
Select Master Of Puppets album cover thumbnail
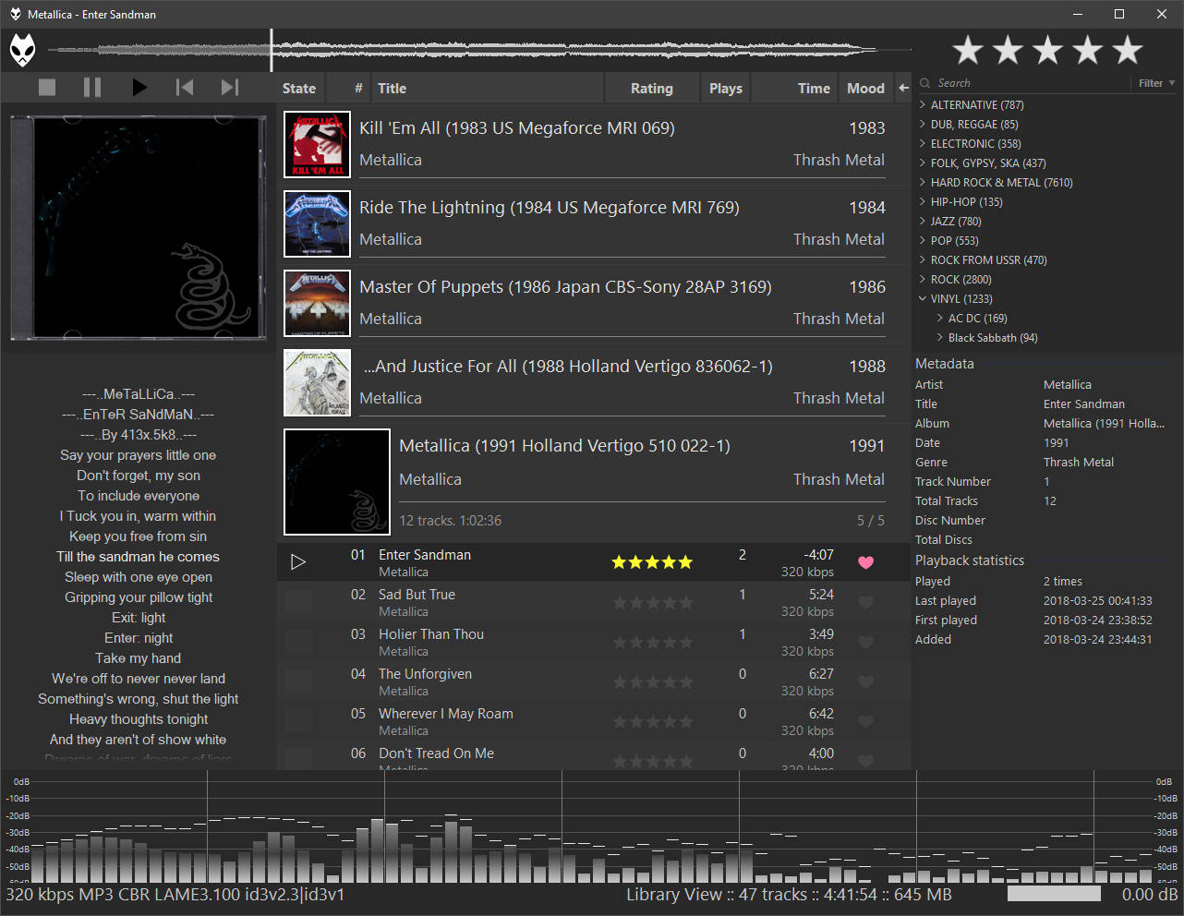coord(317,303)
